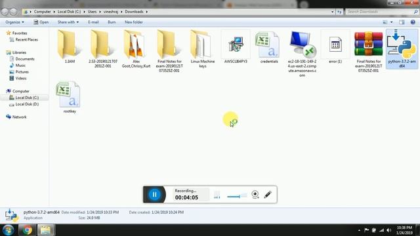
Task: Open the system volume control
Action: click(388, 230)
